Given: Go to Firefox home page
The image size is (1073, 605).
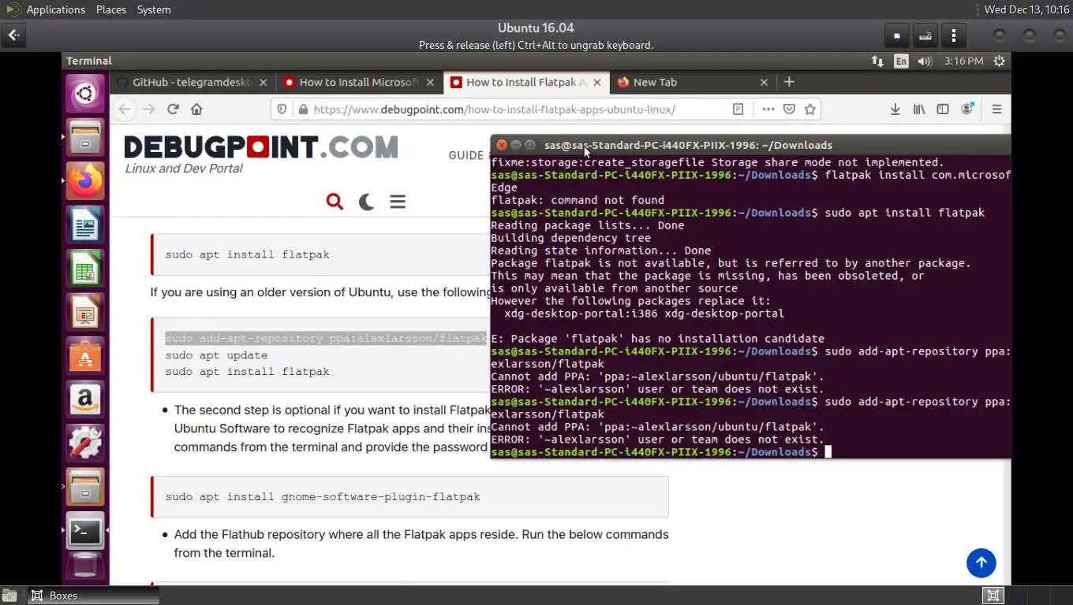Looking at the screenshot, I should coord(196,109).
